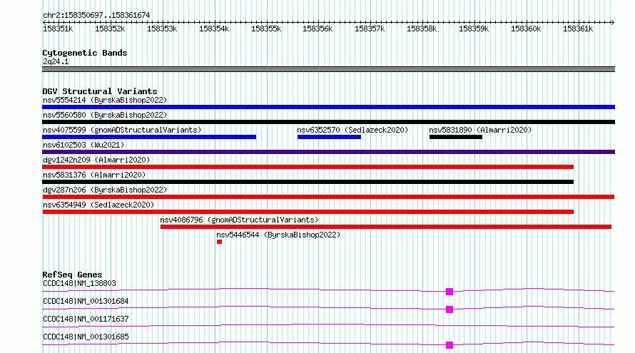The image size is (635, 353).
Task: Click the dgv1242n209 red variant bar
Action: (308, 167)
